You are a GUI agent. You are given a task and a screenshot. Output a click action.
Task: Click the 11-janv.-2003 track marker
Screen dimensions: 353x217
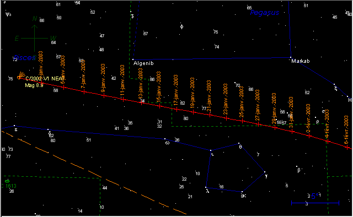click(x=123, y=99)
